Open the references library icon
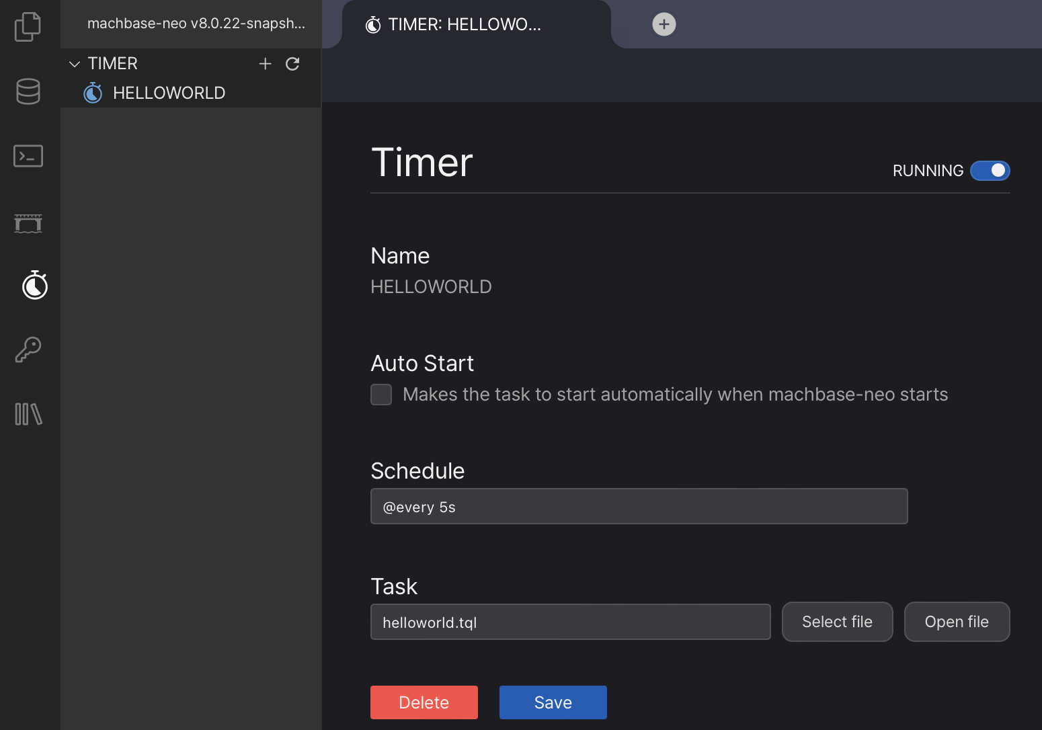Screen dimensions: 1042x730 click(28, 413)
